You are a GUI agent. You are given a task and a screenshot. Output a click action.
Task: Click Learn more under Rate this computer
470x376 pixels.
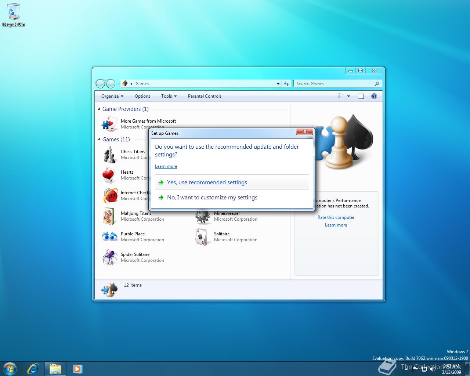(336, 225)
